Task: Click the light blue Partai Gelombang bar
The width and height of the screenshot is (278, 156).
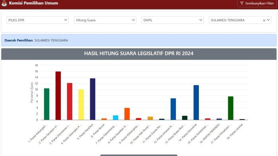Action: [116, 117]
